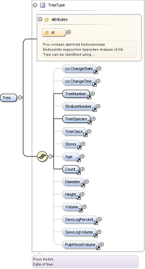Expand StratumNumber element
Viewport: 145px width, 269px height.
pos(98,106)
